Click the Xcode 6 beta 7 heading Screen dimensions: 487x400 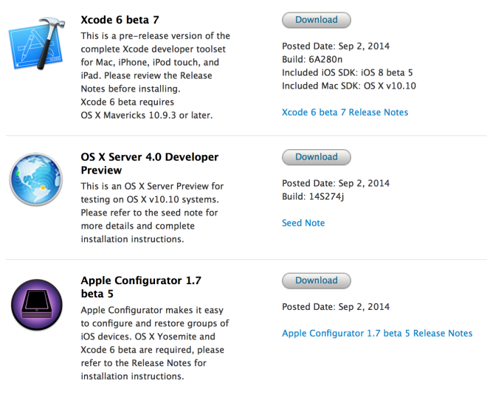[120, 19]
